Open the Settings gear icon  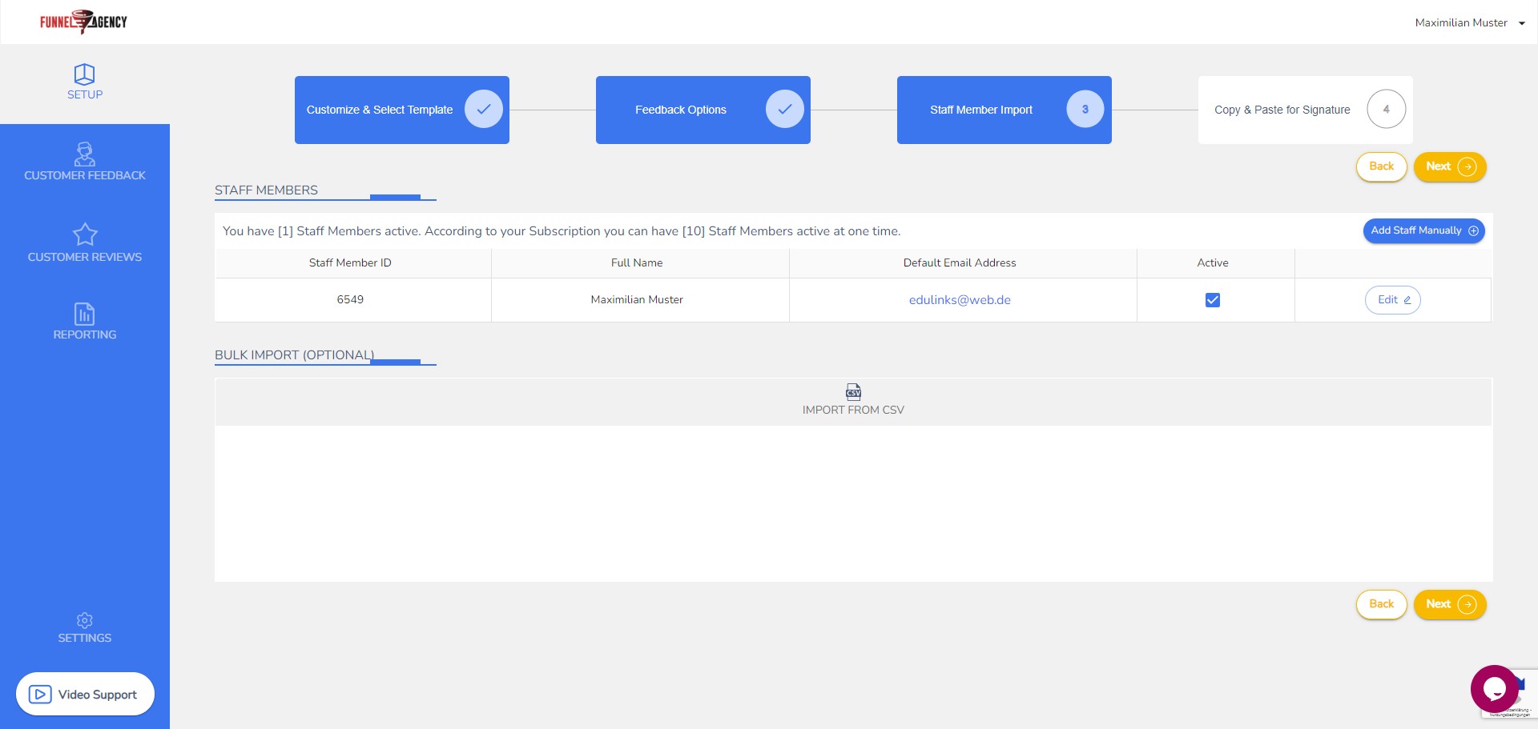tap(84, 620)
